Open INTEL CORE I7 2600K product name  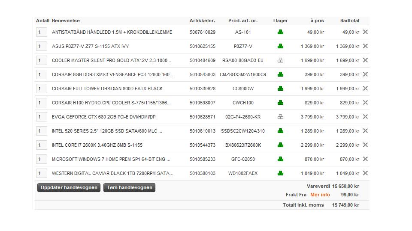pyautogui.click(x=97, y=145)
